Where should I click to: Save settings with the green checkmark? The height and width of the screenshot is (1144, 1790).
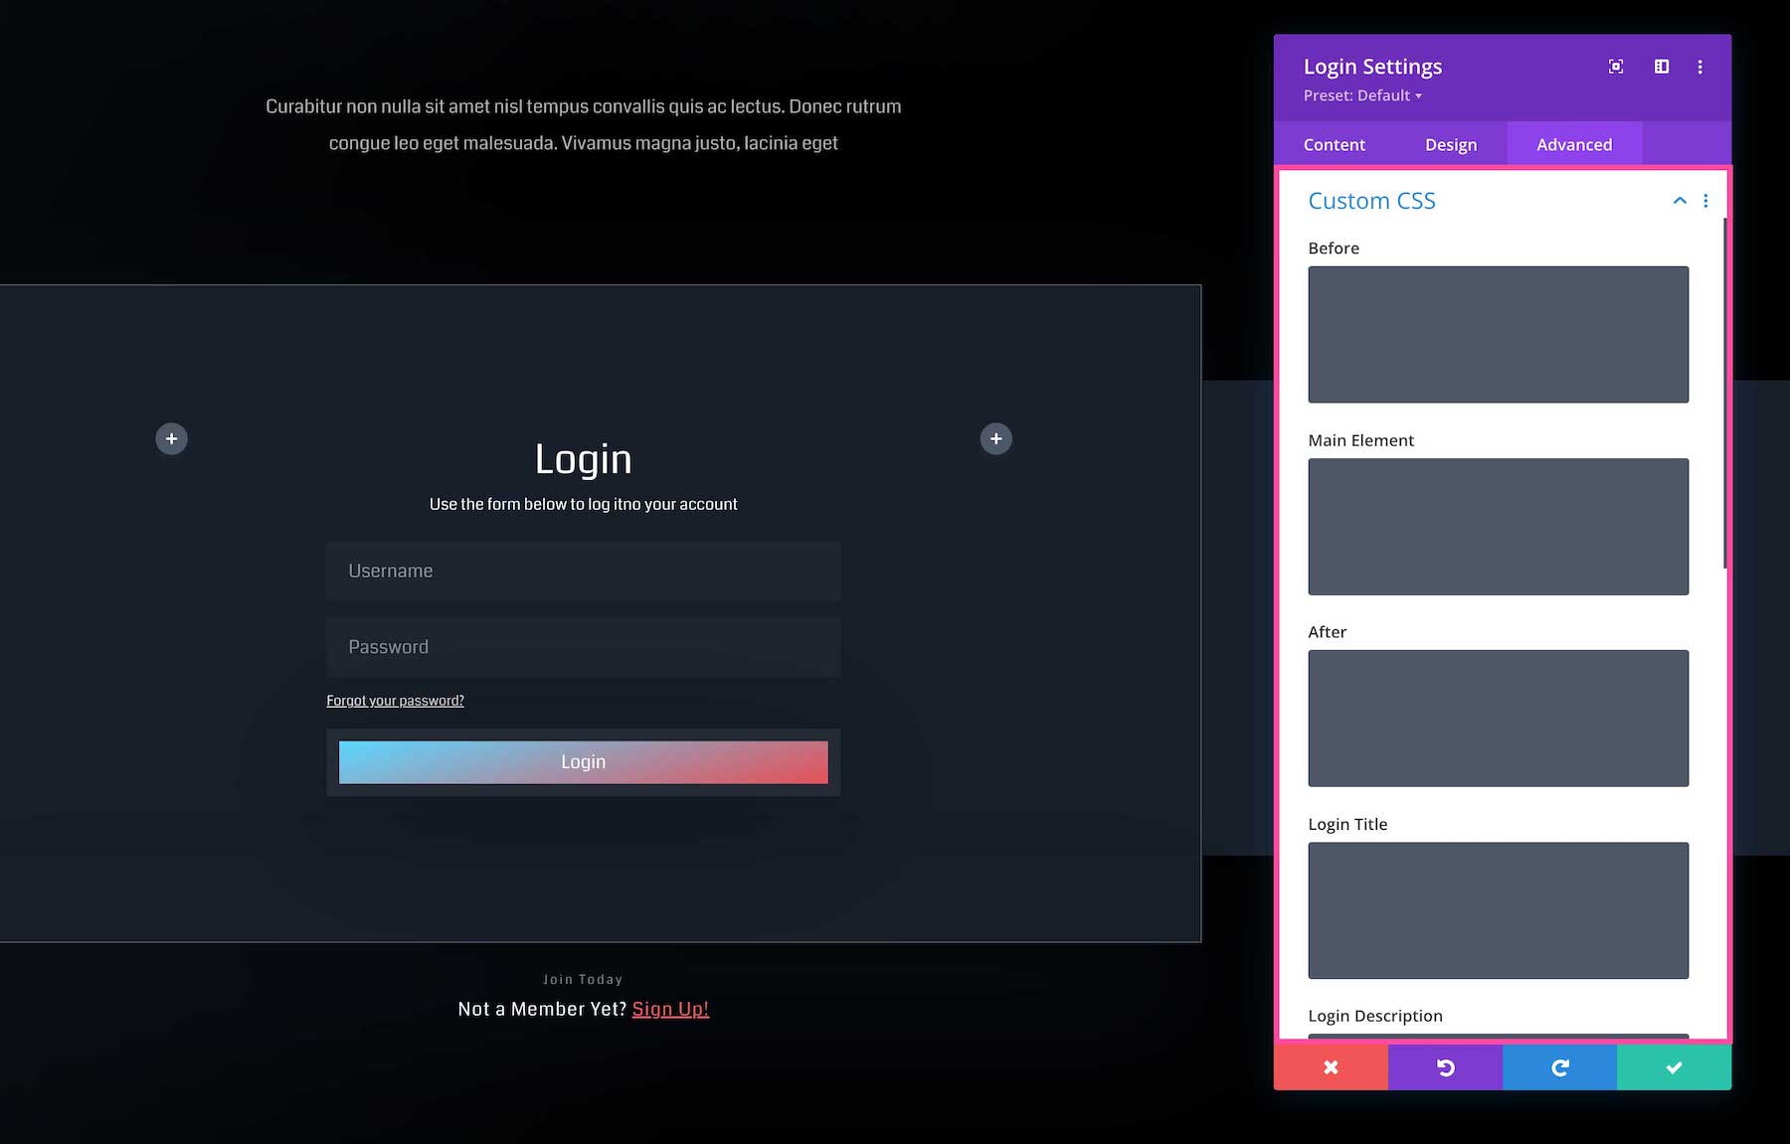1674,1066
